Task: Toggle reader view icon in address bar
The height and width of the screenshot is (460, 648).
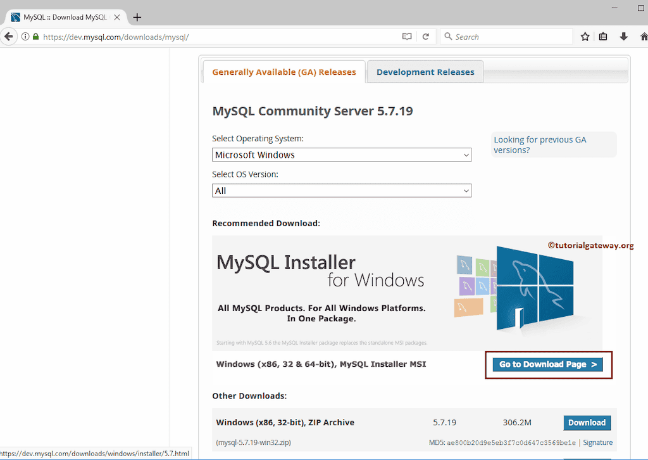Action: point(407,37)
